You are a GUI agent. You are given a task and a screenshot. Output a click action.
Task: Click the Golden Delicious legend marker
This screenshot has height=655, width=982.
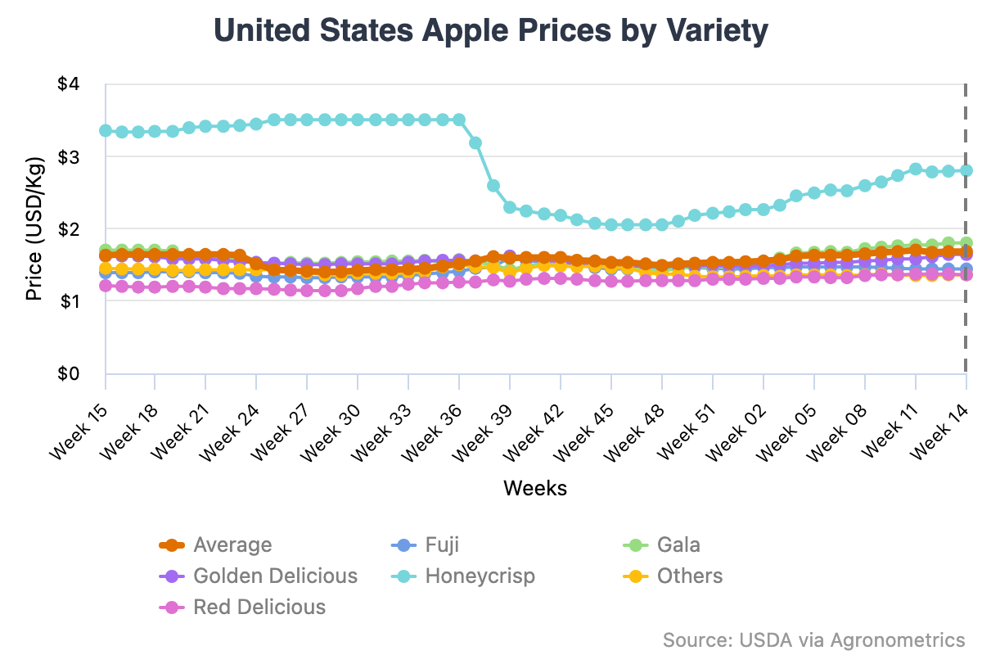[171, 576]
